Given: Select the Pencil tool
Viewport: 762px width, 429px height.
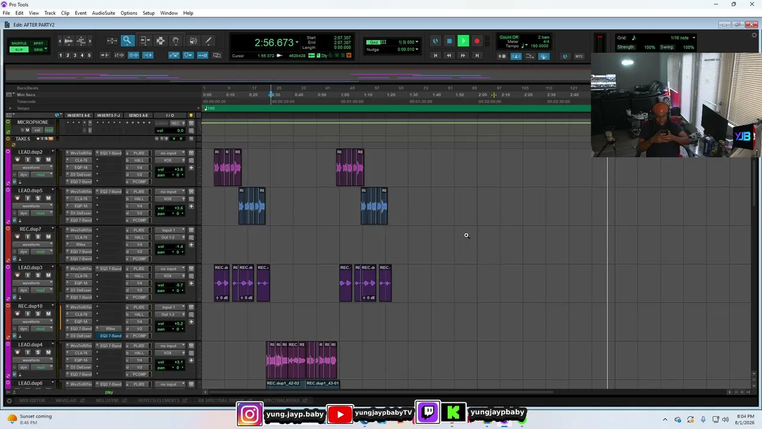Looking at the screenshot, I should coord(209,41).
